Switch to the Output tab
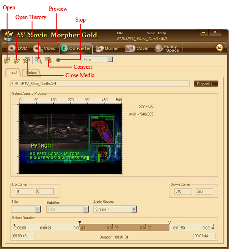 [x=31, y=72]
